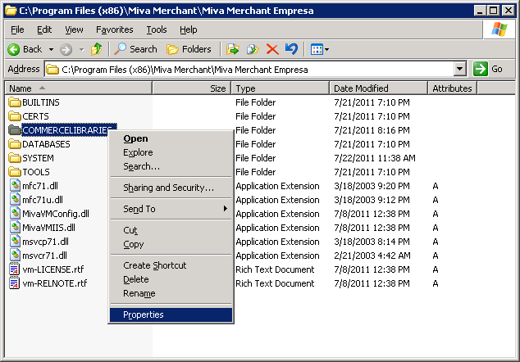Click the mfc71.dll Application Extension type
The image size is (520, 362).
[x=277, y=186]
